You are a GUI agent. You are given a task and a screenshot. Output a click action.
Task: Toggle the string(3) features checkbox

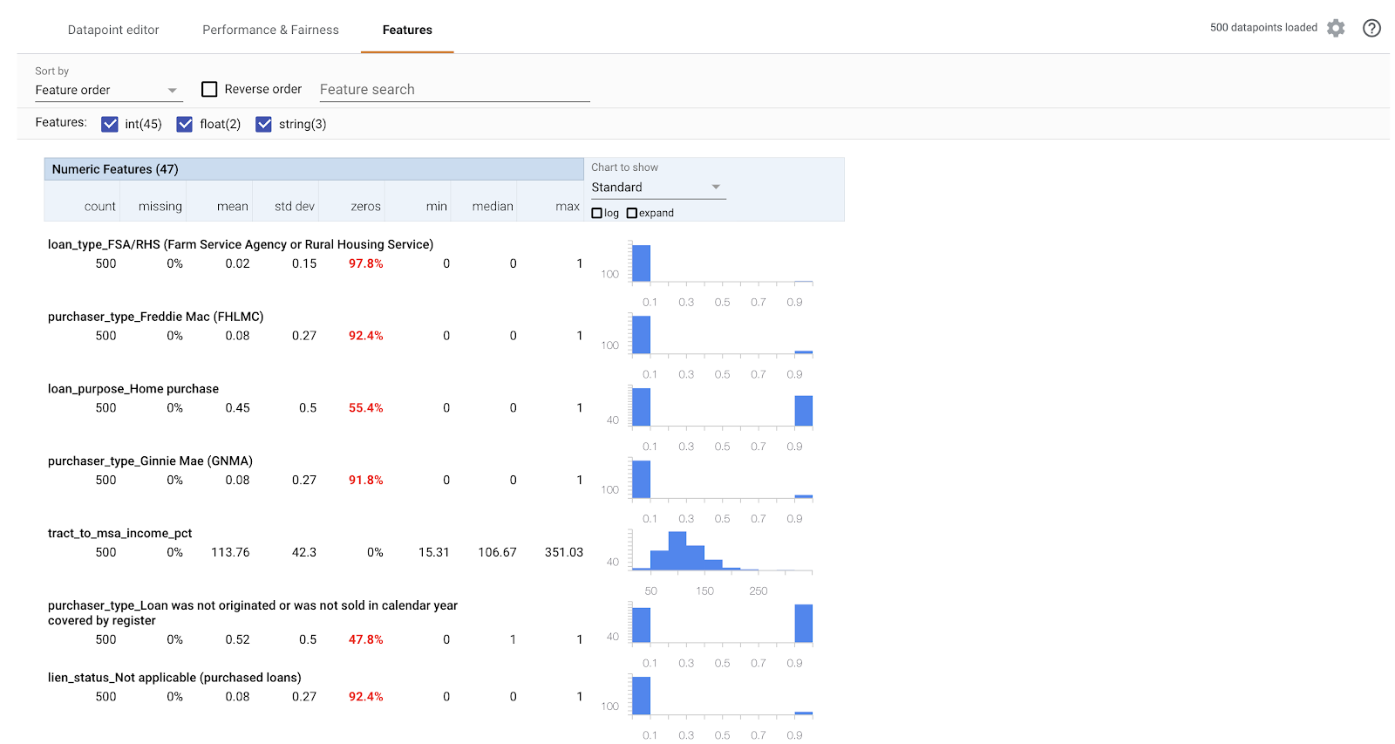click(x=264, y=124)
